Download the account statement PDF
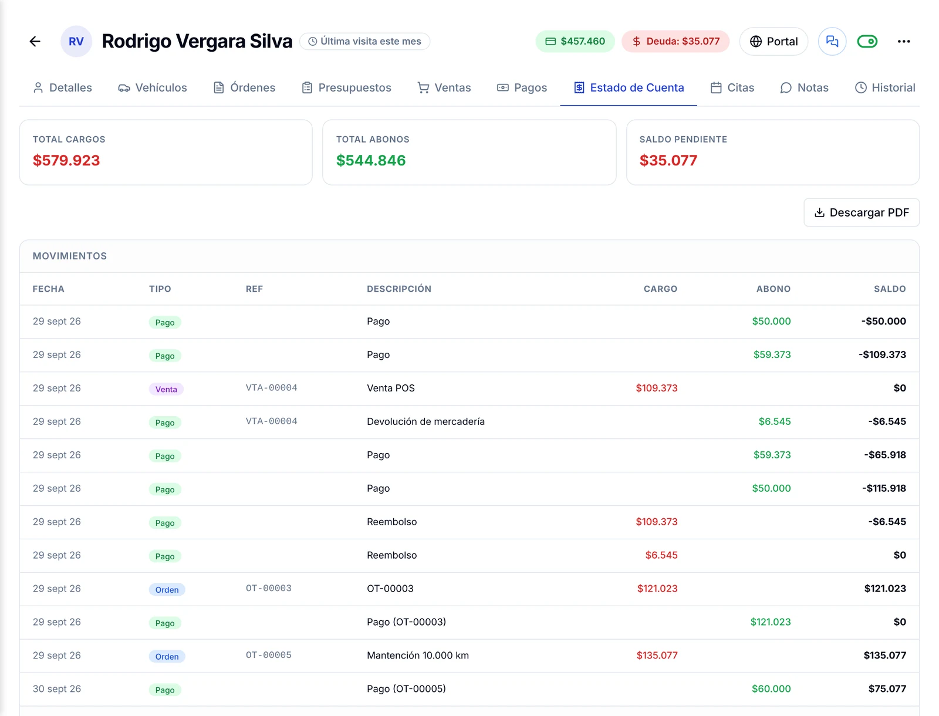Screen dimensions: 939x716 click(x=862, y=212)
